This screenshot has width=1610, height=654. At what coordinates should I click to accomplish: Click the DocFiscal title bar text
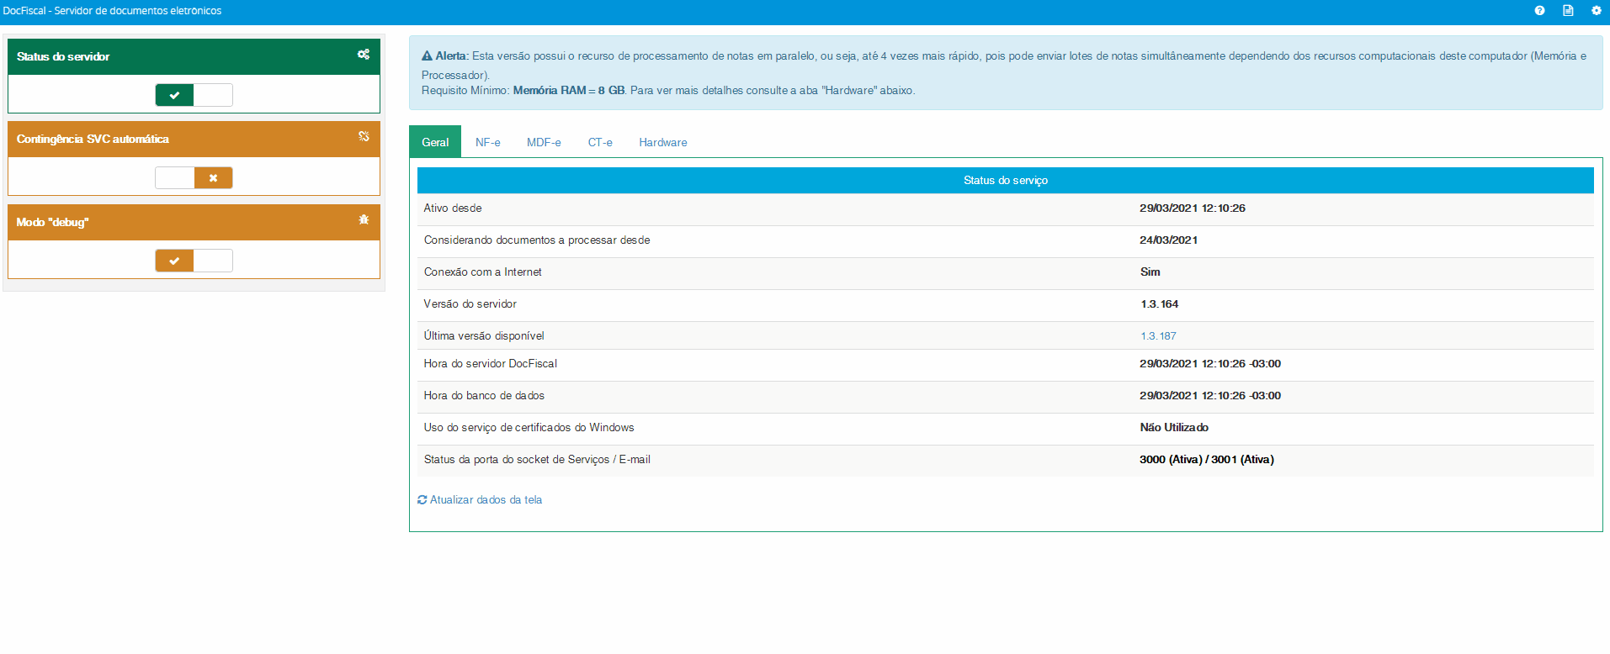click(112, 11)
